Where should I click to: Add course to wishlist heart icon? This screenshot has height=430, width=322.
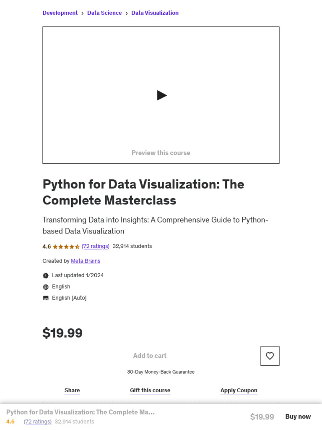click(x=270, y=356)
